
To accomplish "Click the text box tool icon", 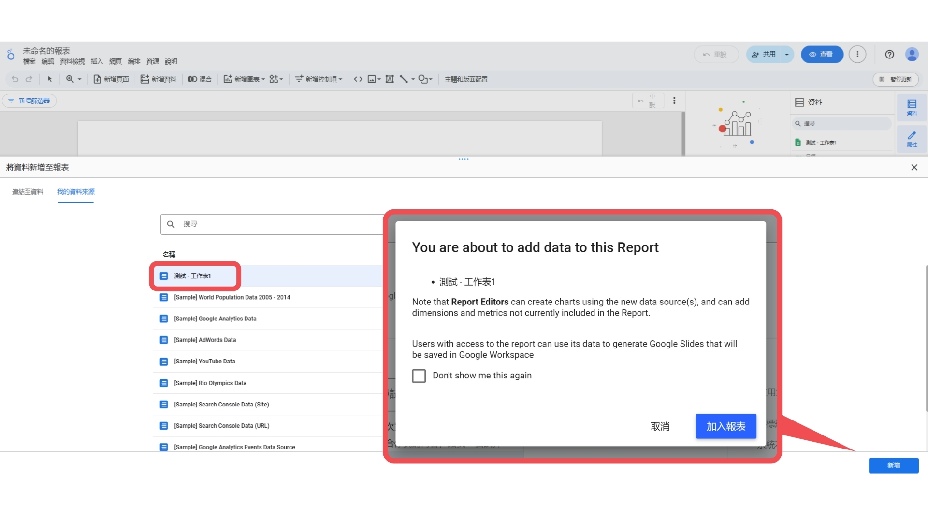I will 390,79.
